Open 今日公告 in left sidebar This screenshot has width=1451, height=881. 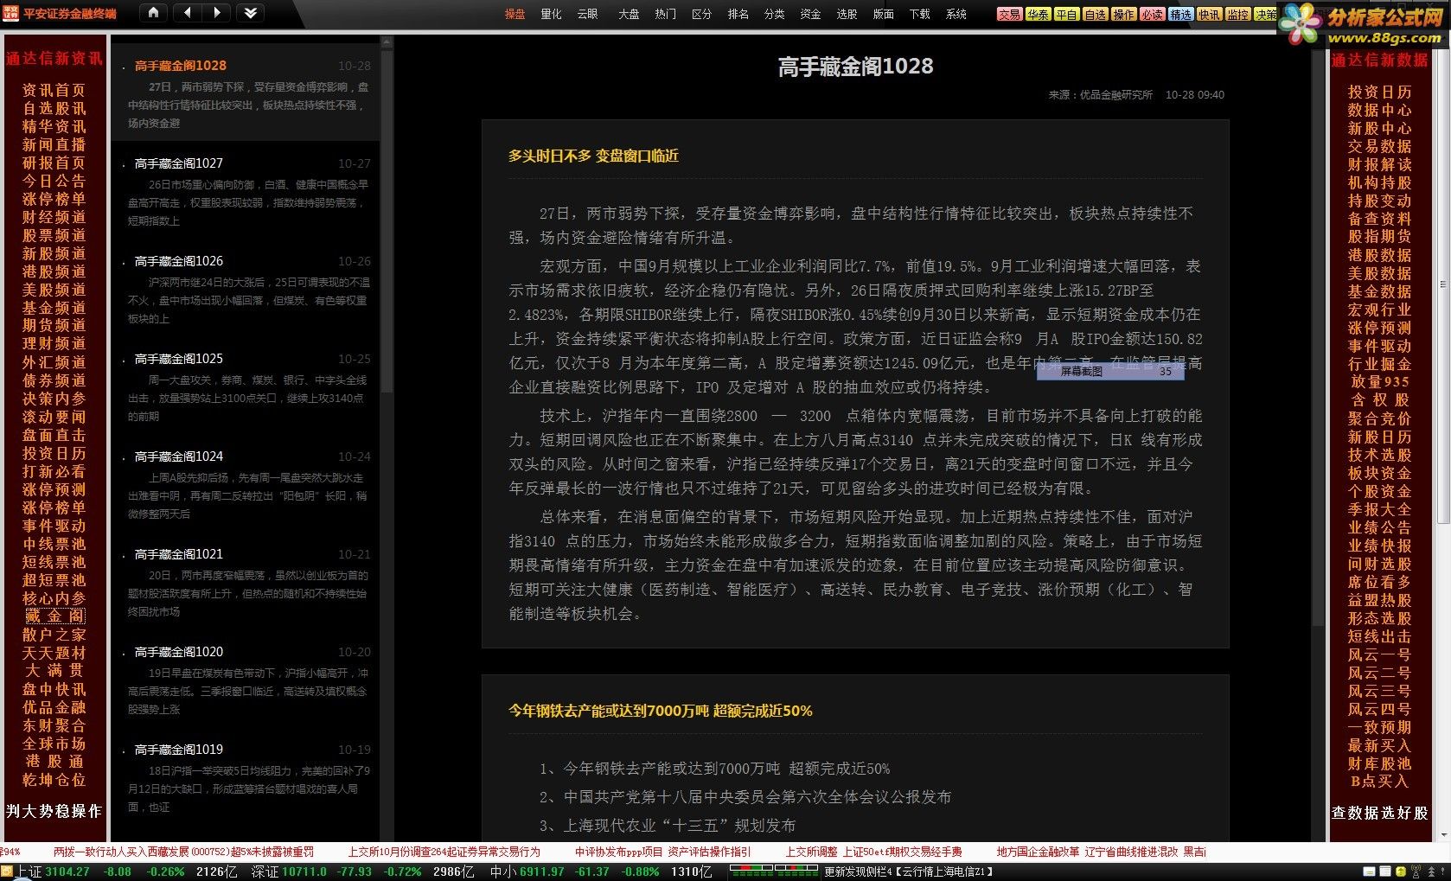pos(54,181)
